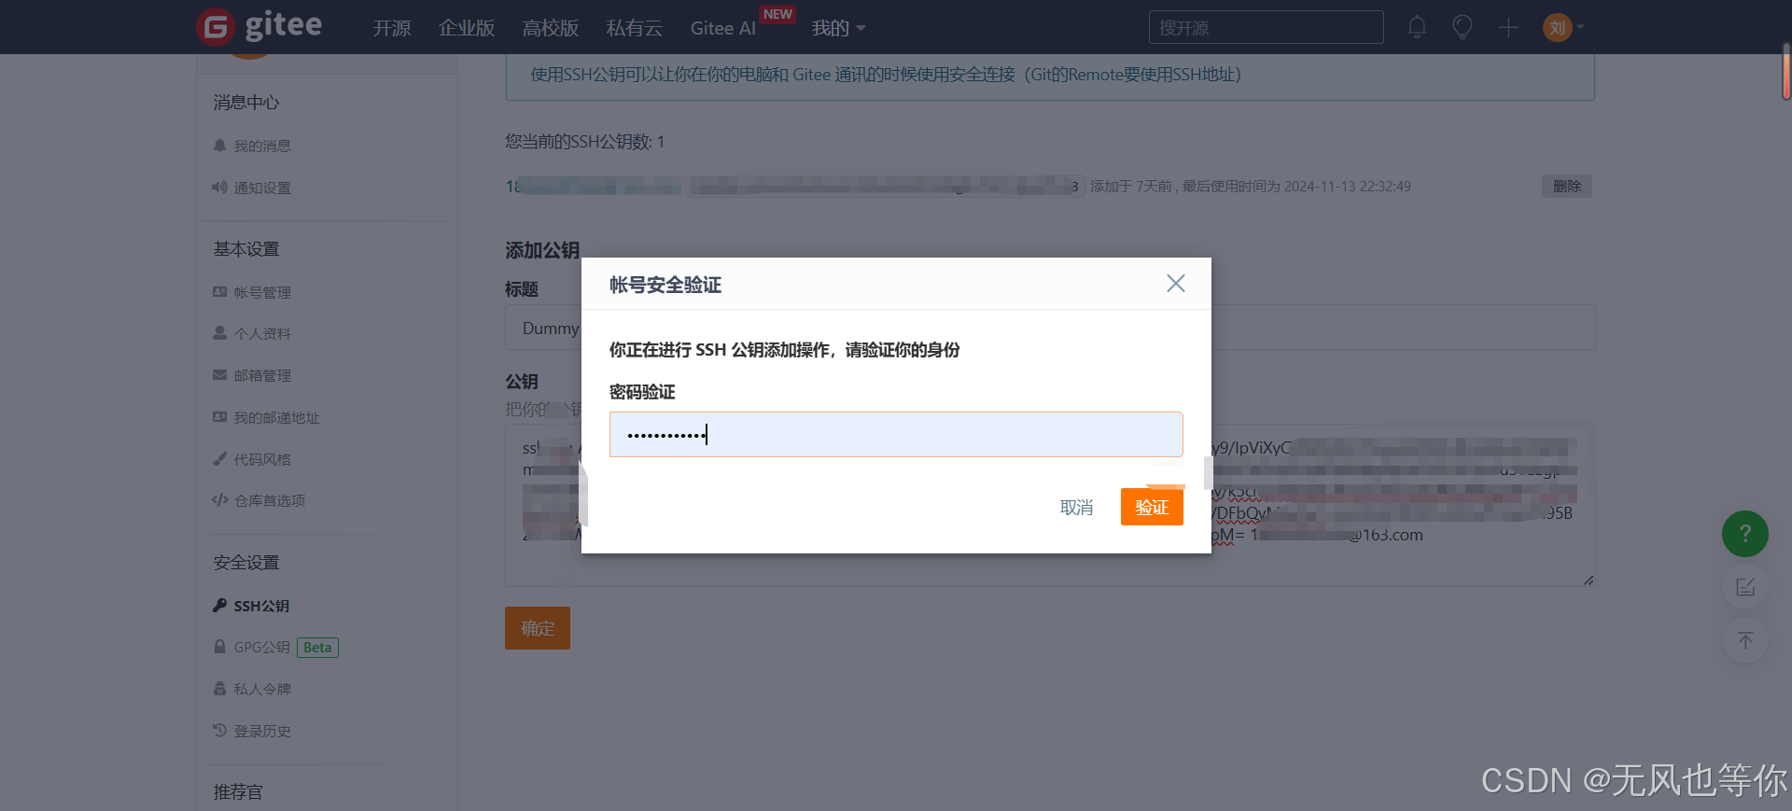Open GPG公钥 Beta in sidebar

275,647
